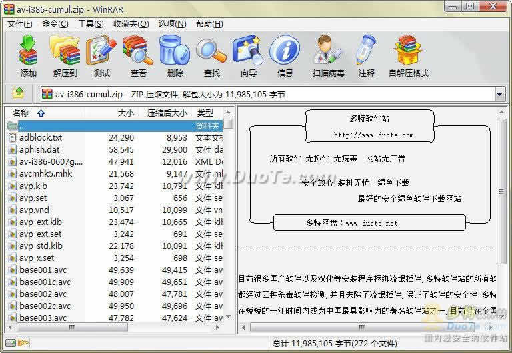Click http://www.duote.com text in comment
The image size is (512, 353).
pyautogui.click(x=373, y=135)
